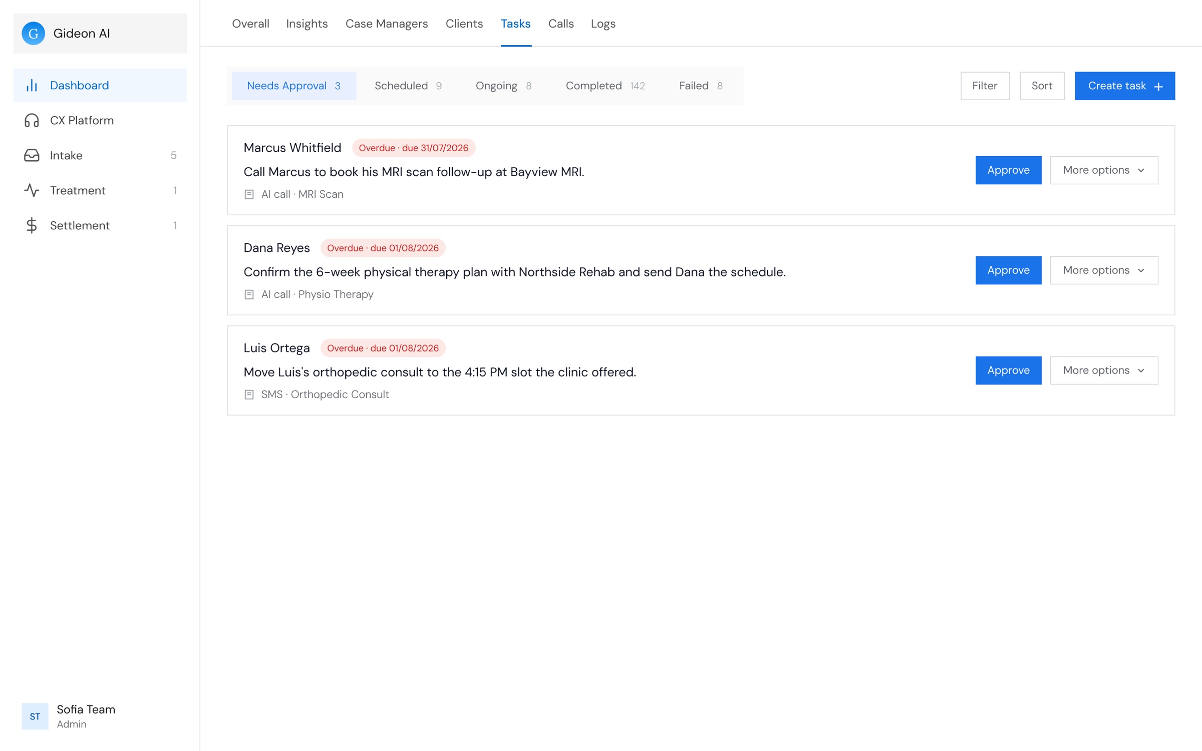
Task: Open CX Platform in the sidebar
Action: (100, 120)
